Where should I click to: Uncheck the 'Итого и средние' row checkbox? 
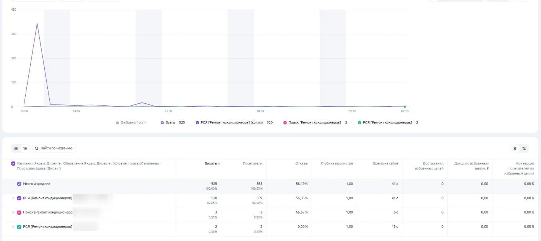[19, 184]
